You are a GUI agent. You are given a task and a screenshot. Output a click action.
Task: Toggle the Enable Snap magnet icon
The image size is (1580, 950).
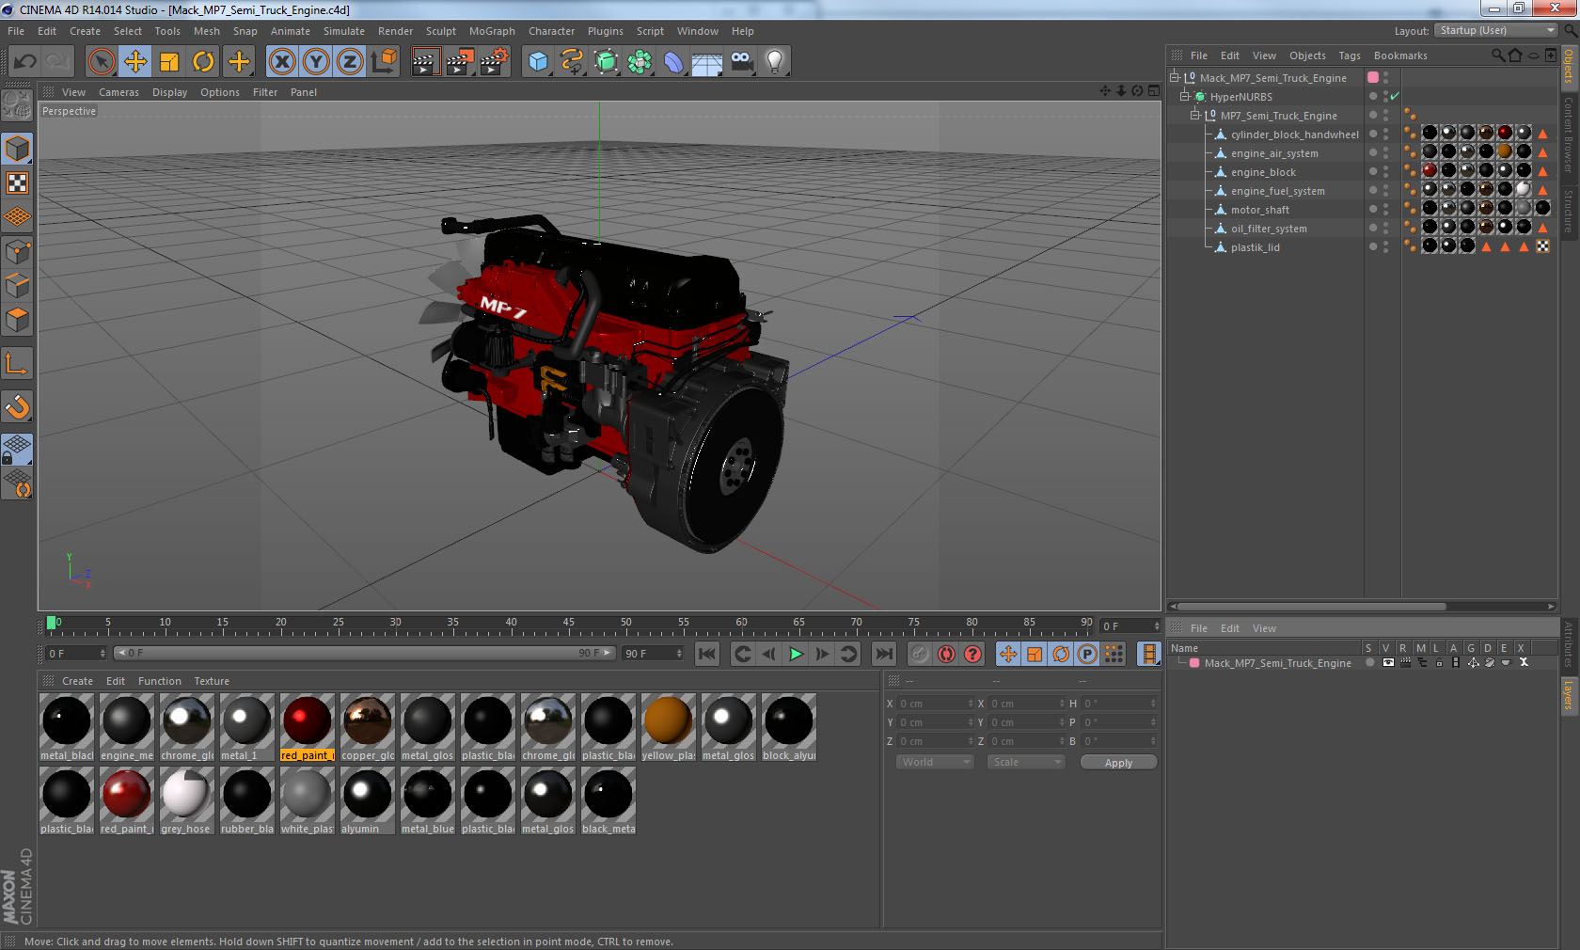[x=17, y=406]
